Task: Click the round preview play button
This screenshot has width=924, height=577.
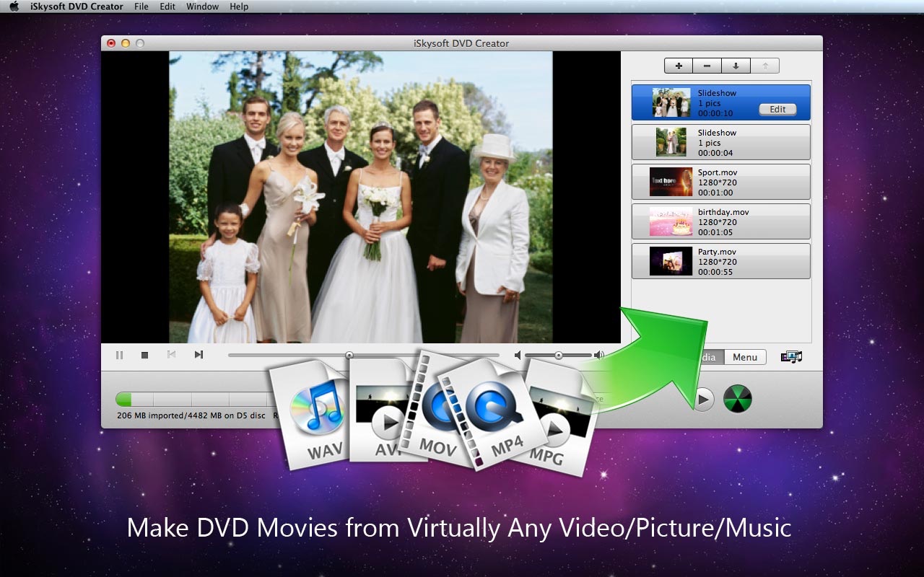Action: 703,399
